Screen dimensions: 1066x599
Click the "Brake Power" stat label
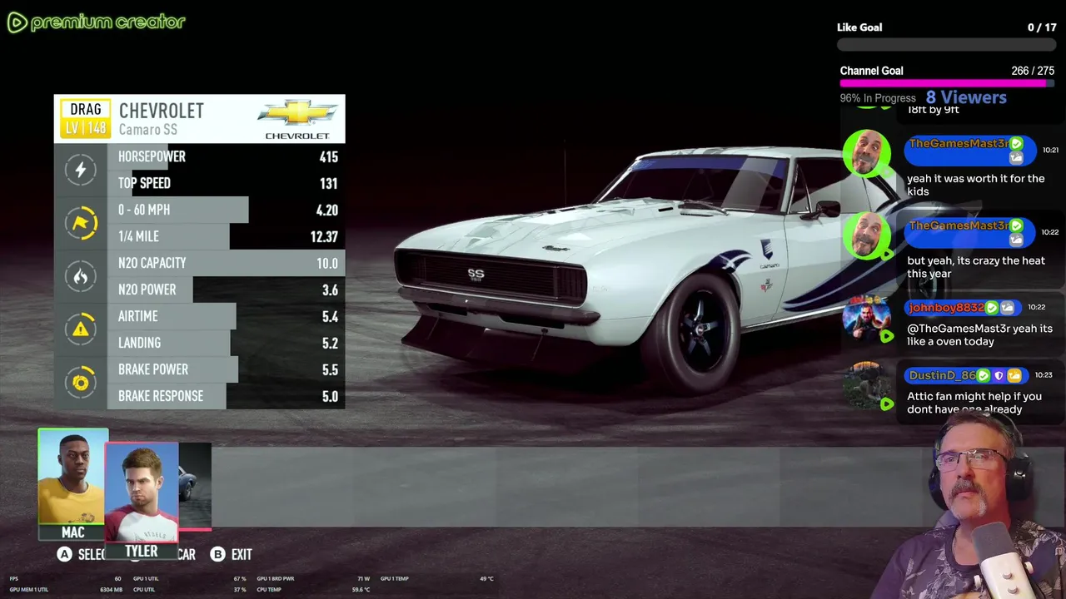click(x=153, y=369)
